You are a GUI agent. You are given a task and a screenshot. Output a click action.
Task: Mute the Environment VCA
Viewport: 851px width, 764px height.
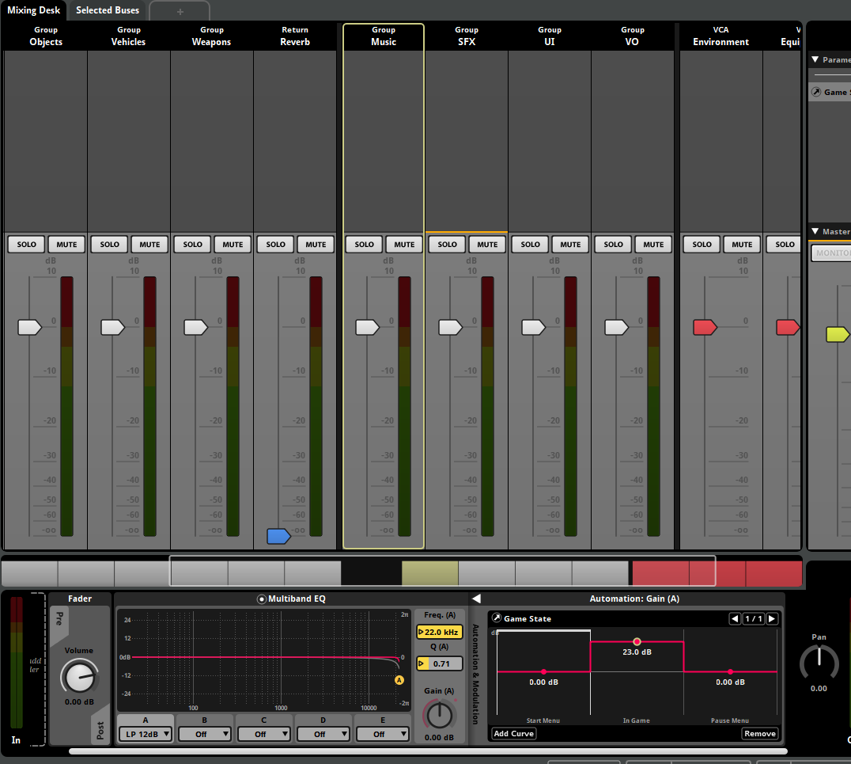tap(742, 244)
